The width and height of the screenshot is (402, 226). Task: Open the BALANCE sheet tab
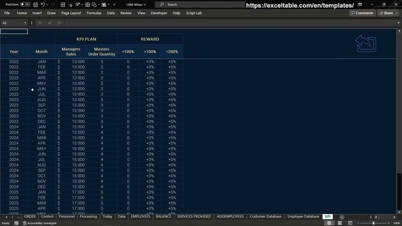click(x=163, y=217)
